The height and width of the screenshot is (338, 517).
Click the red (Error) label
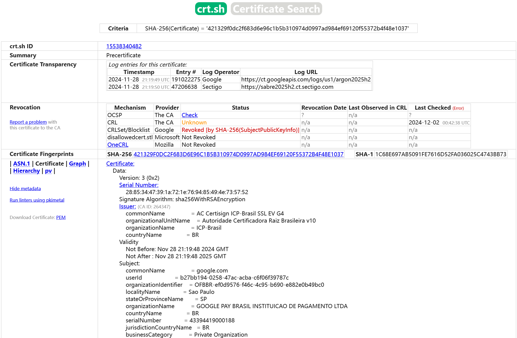click(x=458, y=108)
